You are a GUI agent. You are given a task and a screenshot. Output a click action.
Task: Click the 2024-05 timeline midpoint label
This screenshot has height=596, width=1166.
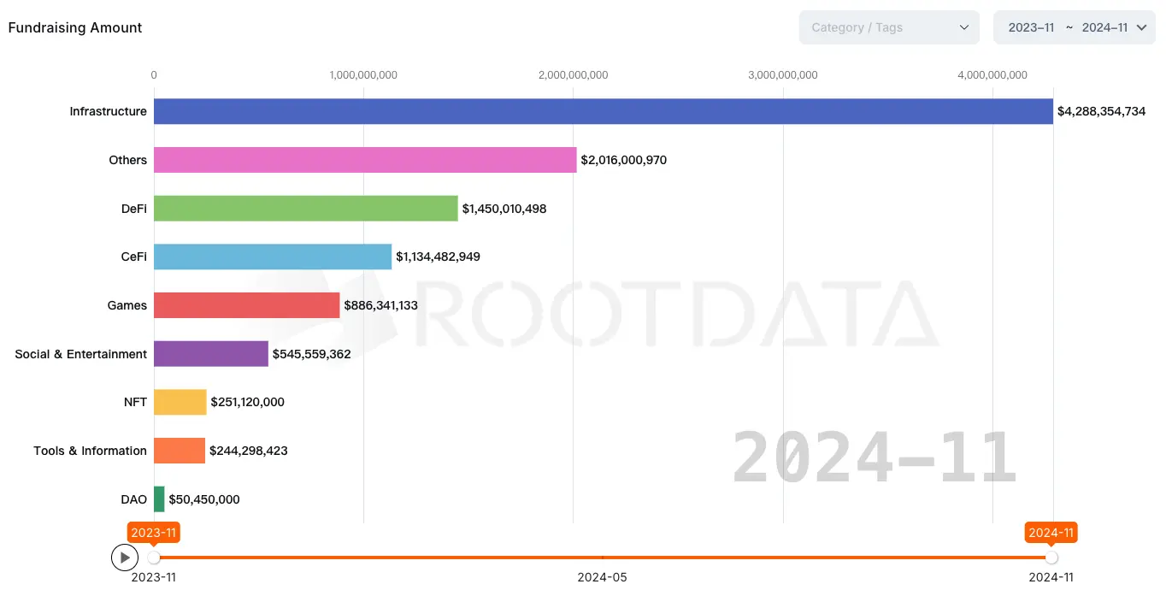coord(602,577)
